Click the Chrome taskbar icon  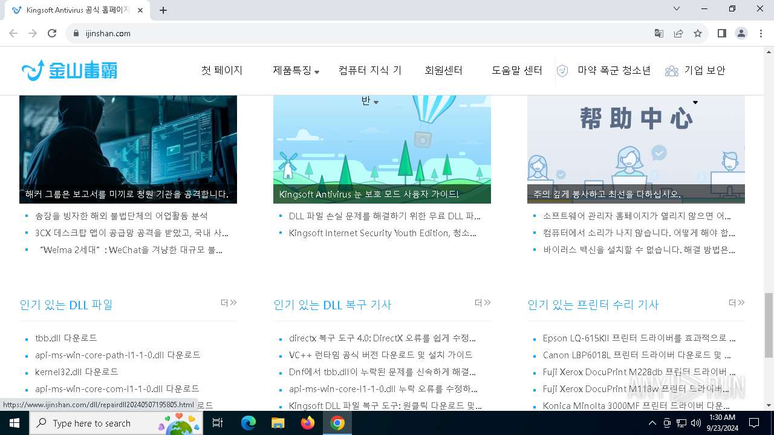pyautogui.click(x=337, y=423)
